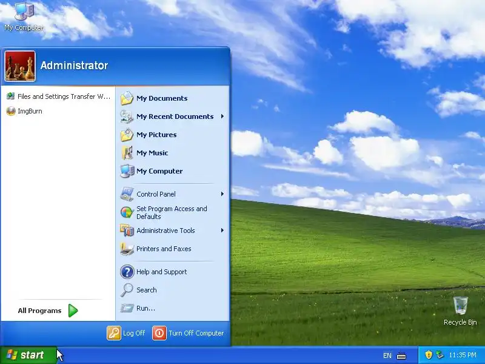Image resolution: width=485 pixels, height=364 pixels.
Task: Click the Files and Settings Transfer icon
Action: (10, 96)
